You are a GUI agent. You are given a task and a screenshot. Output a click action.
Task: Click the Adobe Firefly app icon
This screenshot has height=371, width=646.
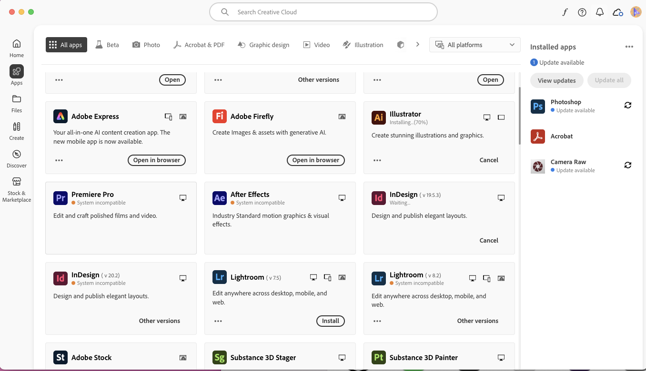point(220,117)
